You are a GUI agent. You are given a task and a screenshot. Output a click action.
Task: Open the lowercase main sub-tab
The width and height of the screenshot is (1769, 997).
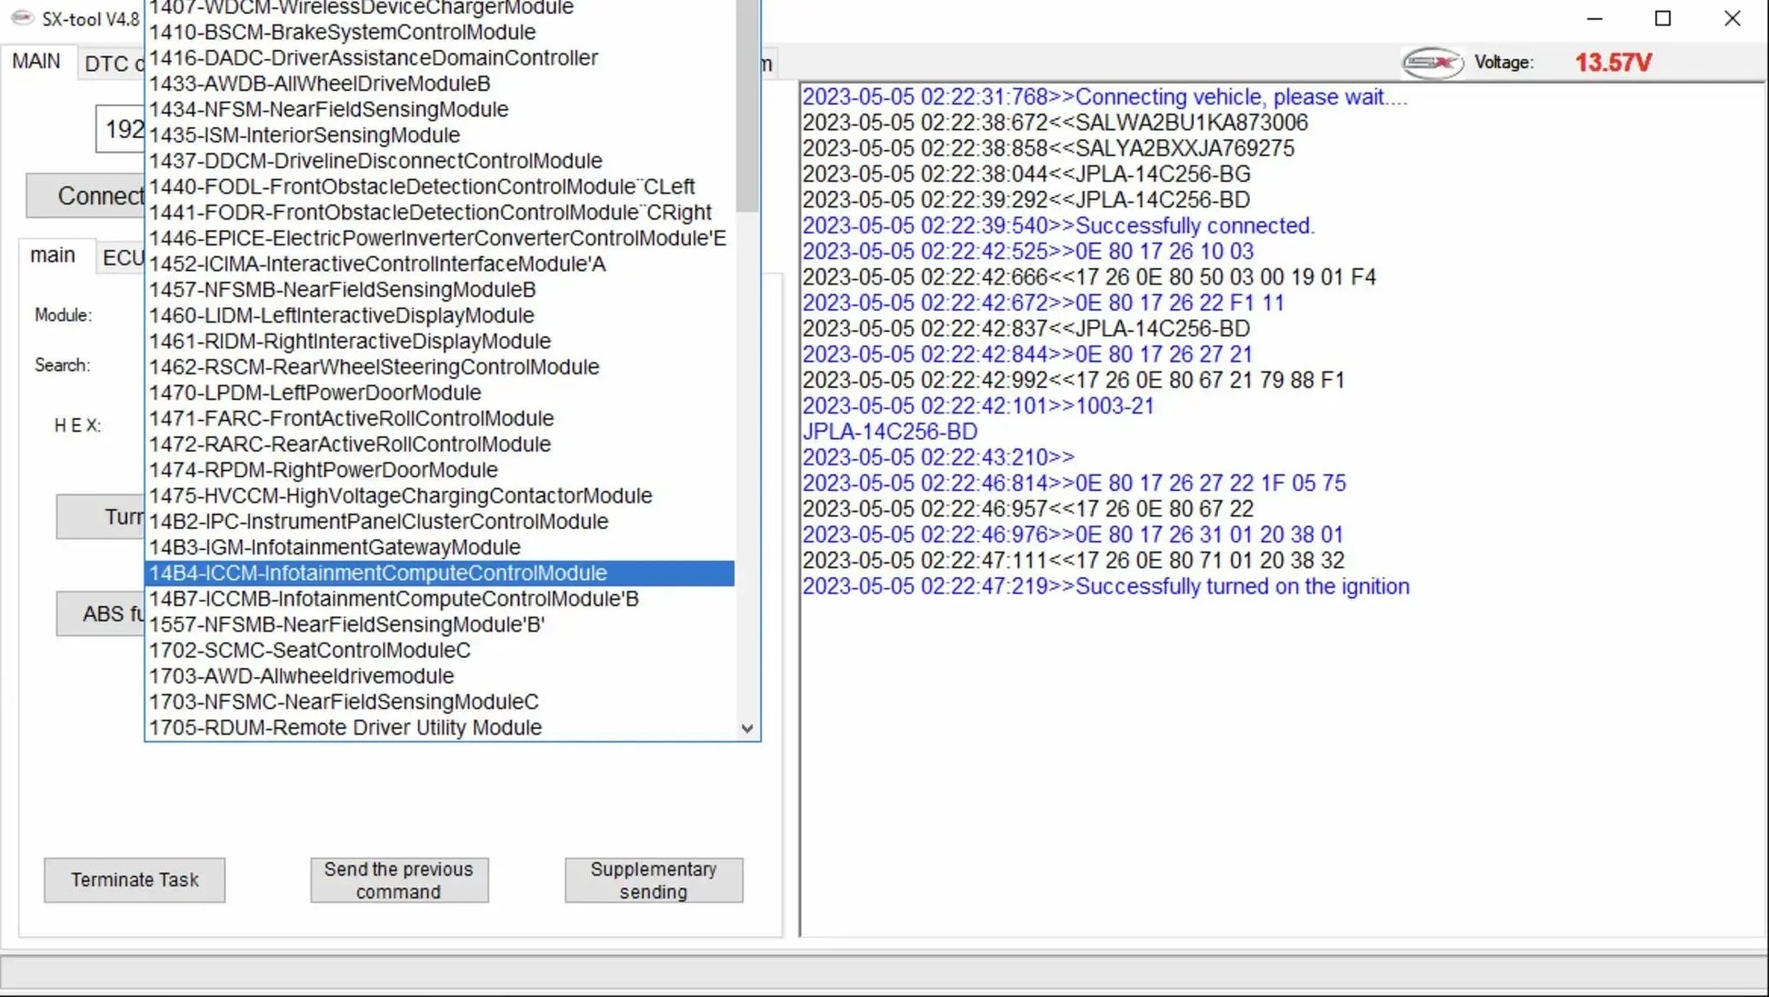[53, 255]
